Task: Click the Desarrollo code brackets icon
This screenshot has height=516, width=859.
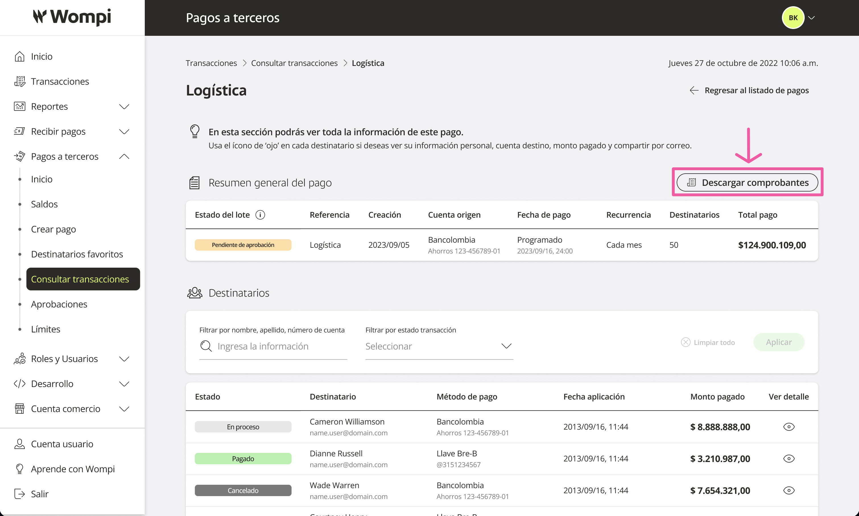Action: (20, 384)
